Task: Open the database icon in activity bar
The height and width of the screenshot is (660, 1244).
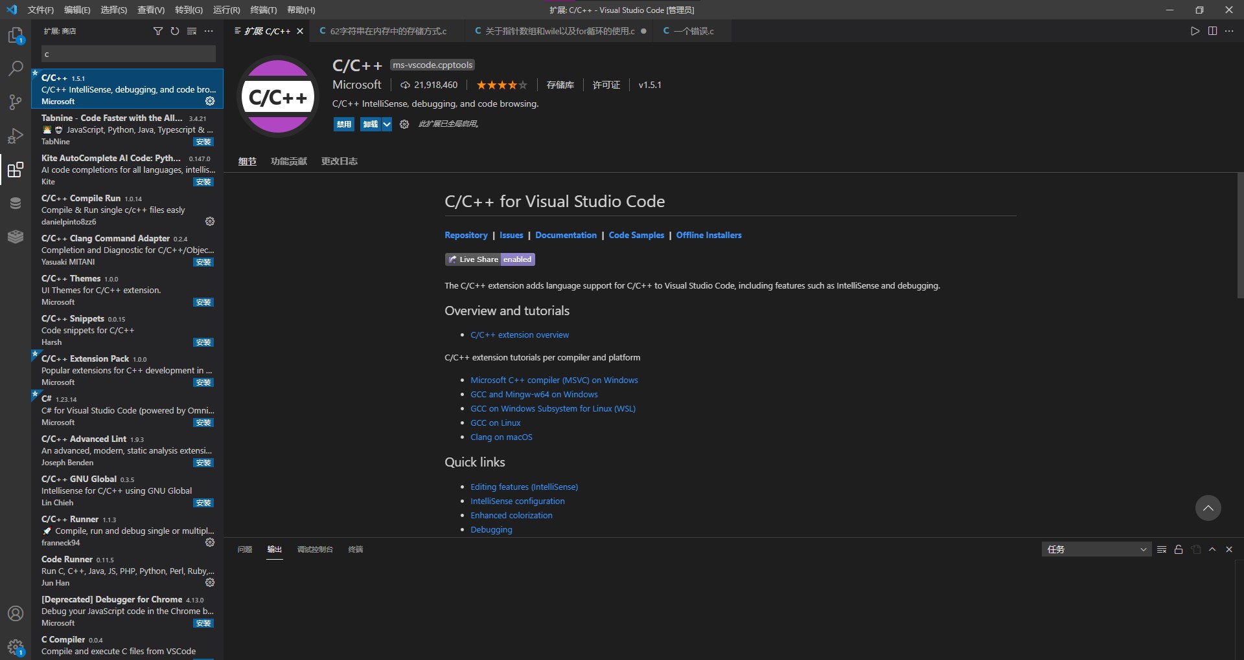Action: click(x=16, y=203)
